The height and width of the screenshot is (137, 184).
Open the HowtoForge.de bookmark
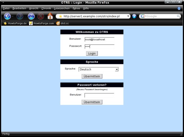tap(15, 23)
